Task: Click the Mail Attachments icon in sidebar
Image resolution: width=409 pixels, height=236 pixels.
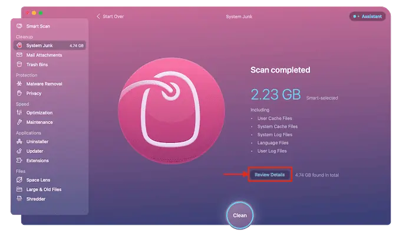Action: click(x=19, y=55)
